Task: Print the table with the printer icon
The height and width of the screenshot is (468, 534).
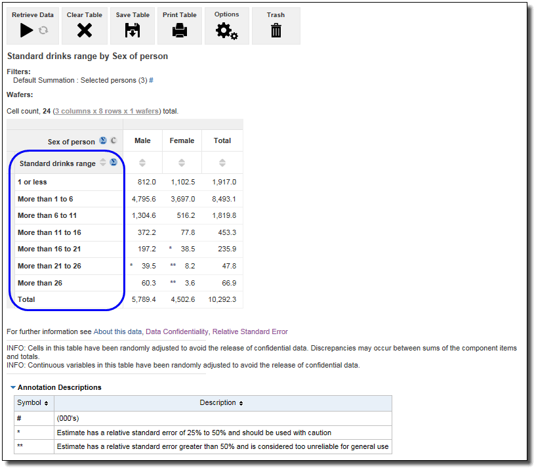Action: 179,30
